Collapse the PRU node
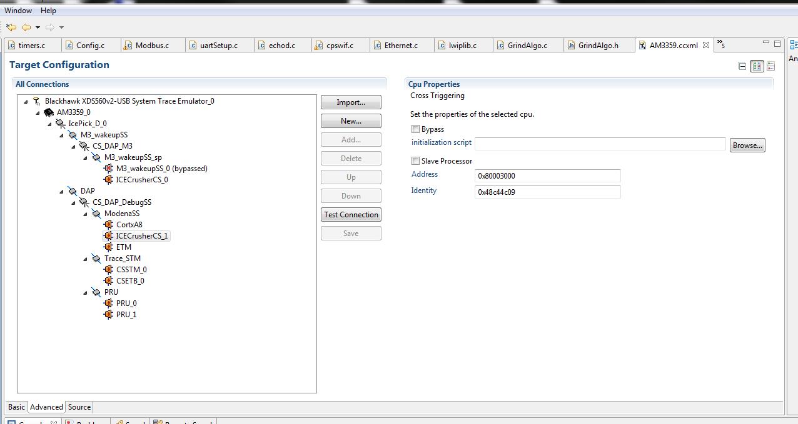This screenshot has width=798, height=424. 85,292
